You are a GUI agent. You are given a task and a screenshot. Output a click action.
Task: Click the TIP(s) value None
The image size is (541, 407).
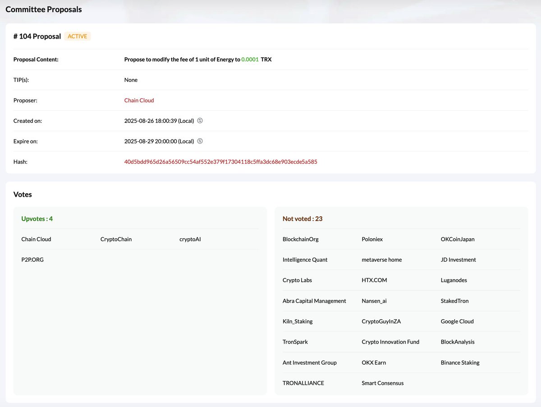point(131,80)
